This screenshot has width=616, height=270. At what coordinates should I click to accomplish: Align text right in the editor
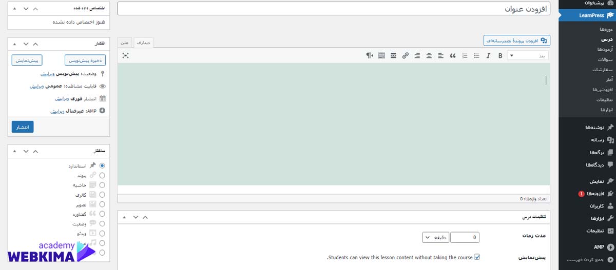(417, 55)
